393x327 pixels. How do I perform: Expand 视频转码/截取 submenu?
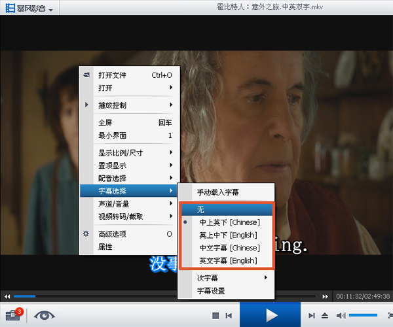click(128, 216)
